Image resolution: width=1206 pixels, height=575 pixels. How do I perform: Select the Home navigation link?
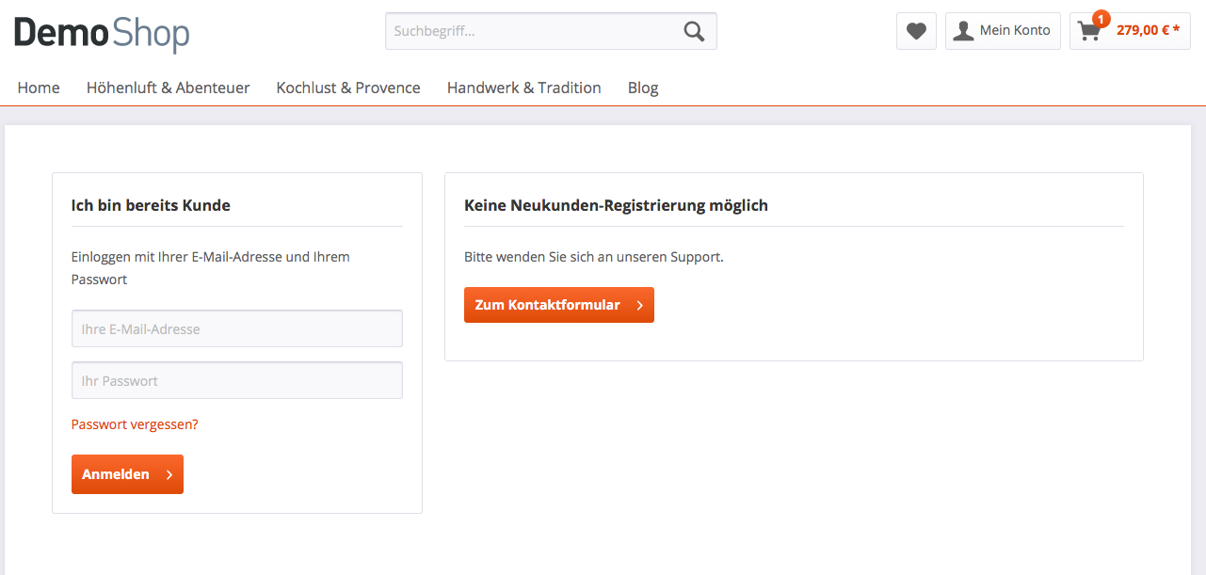click(x=38, y=88)
